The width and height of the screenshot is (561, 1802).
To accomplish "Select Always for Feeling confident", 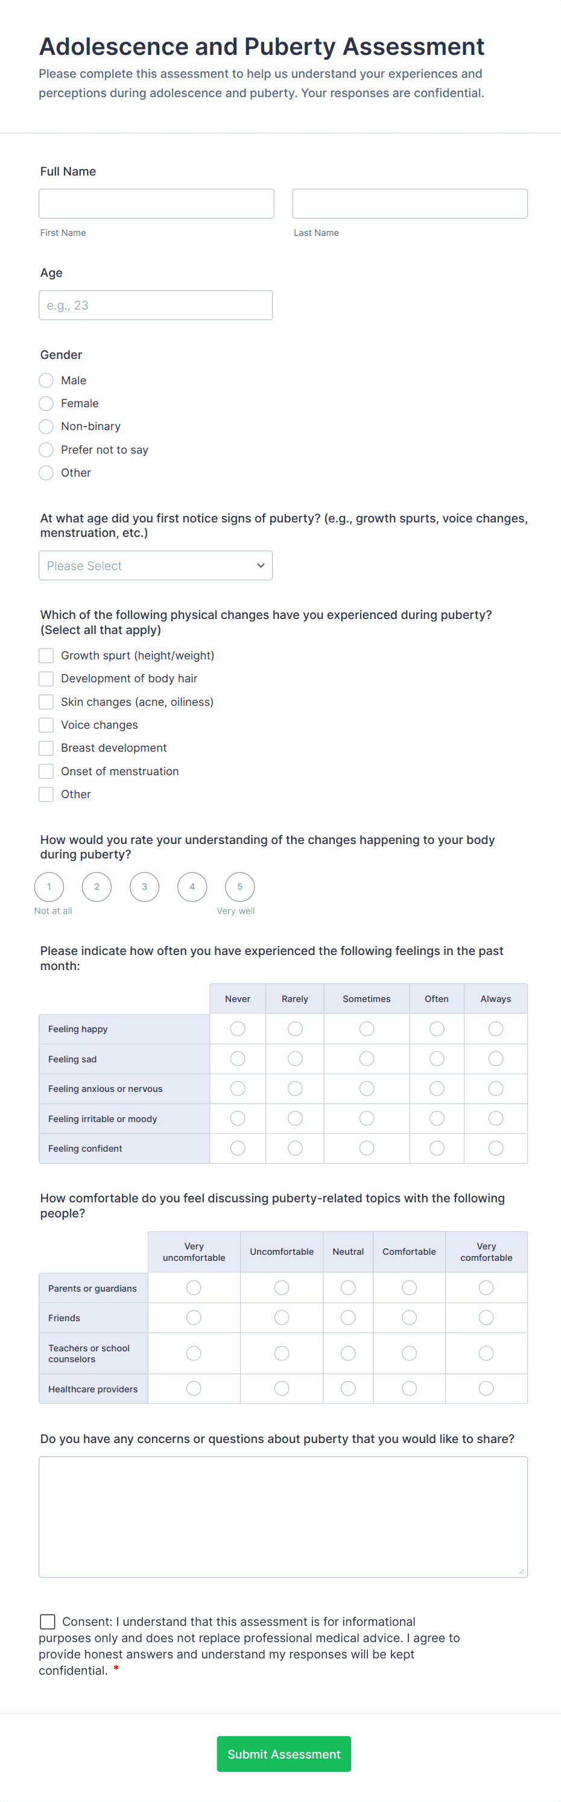I will coord(495,1148).
